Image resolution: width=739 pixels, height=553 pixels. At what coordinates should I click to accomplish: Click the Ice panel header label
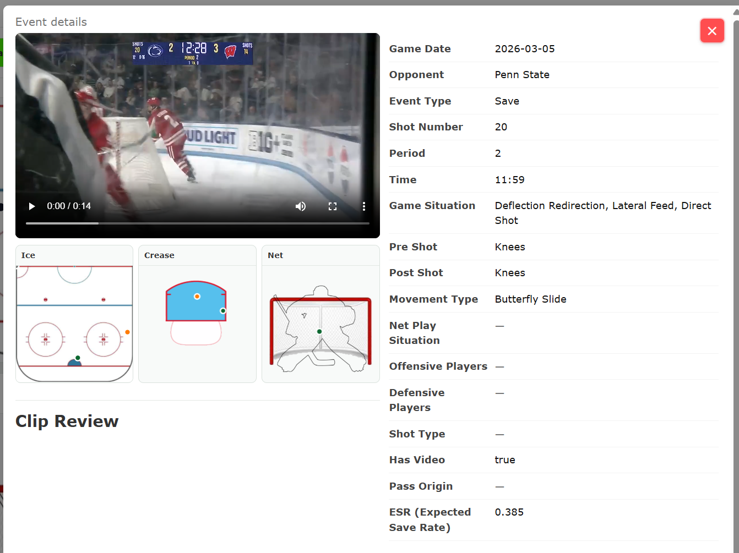pos(28,255)
